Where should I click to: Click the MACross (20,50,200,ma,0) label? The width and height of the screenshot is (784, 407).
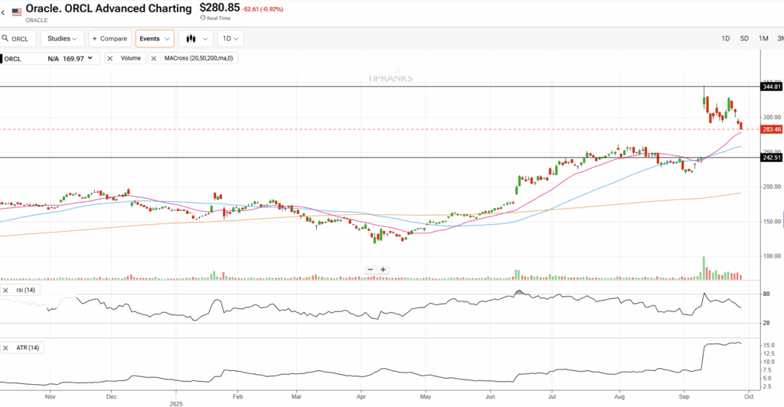coord(198,58)
